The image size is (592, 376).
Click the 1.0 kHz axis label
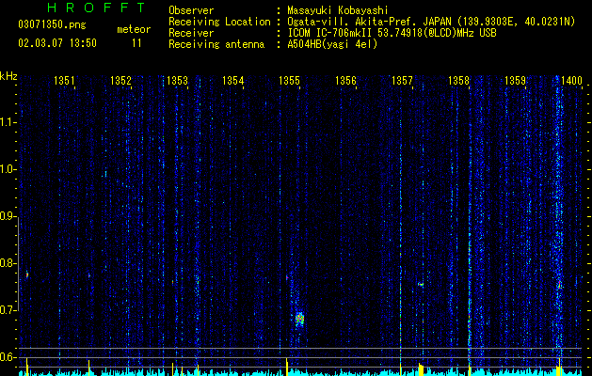point(8,169)
